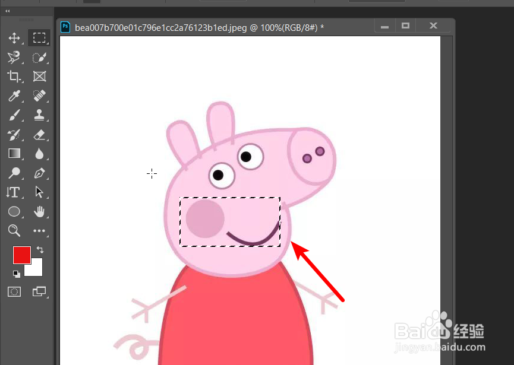
Task: Close the bea007b700e01c796e1cc2a76123b1ed.jpeg document
Action: 433,26
